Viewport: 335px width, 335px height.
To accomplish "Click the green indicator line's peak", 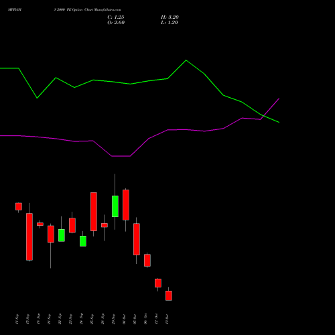I will pos(186,60).
